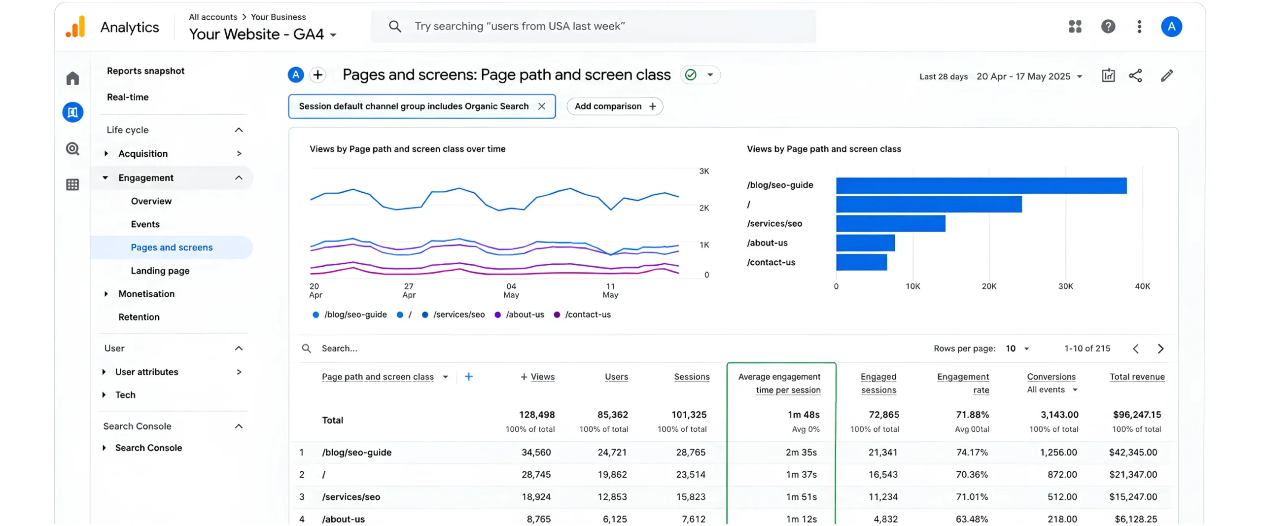Screen dimensions: 1262x526
Task: Add a new comparison with plus circle icon
Action: [318, 75]
